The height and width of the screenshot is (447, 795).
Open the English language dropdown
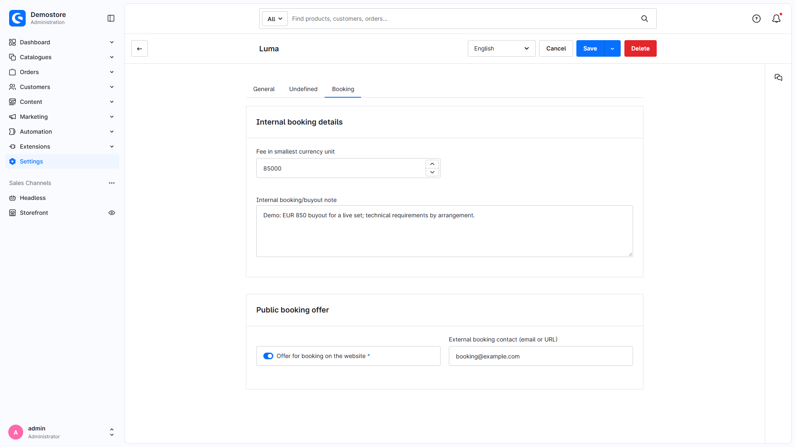pos(501,48)
